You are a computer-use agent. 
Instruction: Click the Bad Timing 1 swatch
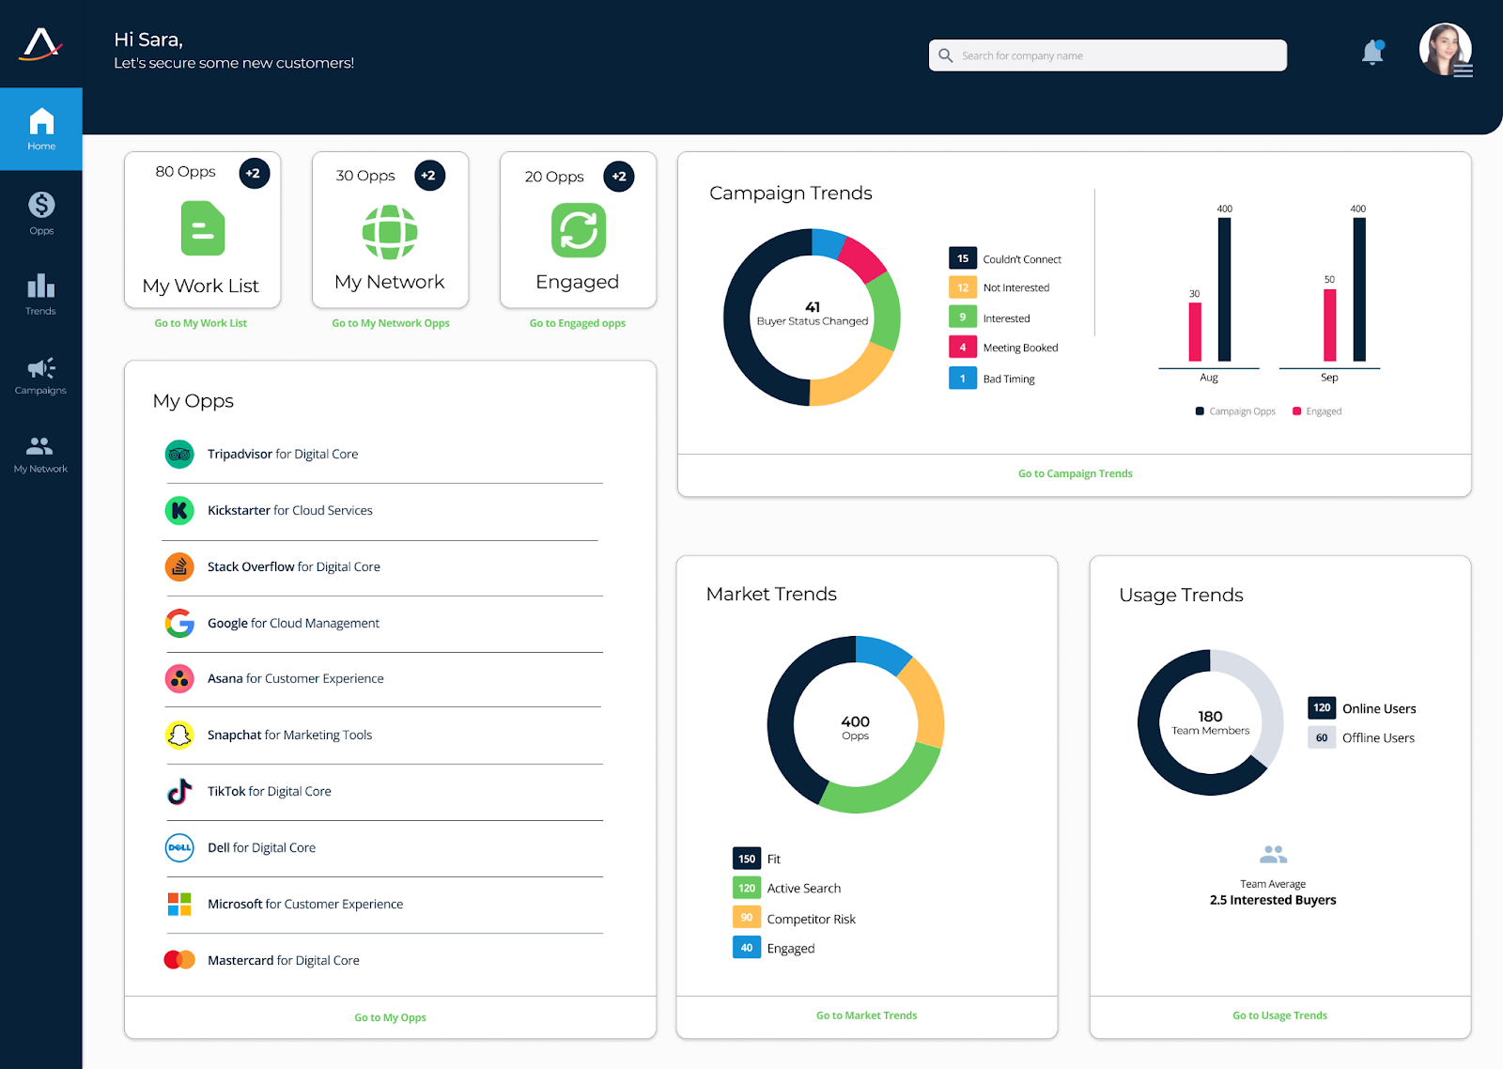(963, 379)
